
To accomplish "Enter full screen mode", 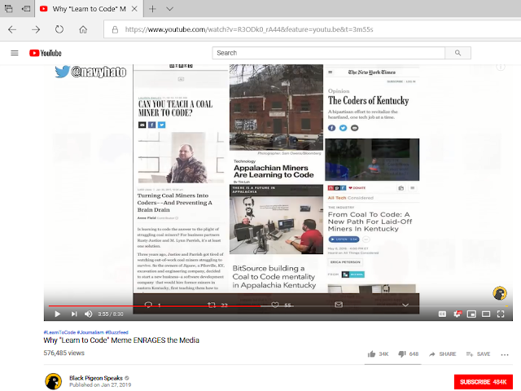I will pos(501,314).
